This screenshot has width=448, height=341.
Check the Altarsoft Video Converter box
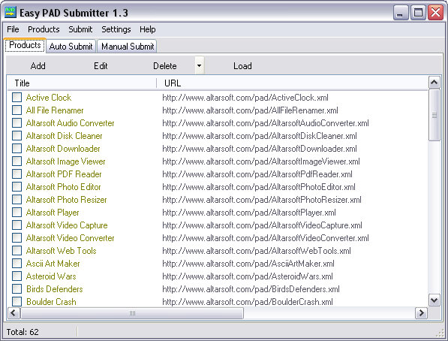[17, 238]
